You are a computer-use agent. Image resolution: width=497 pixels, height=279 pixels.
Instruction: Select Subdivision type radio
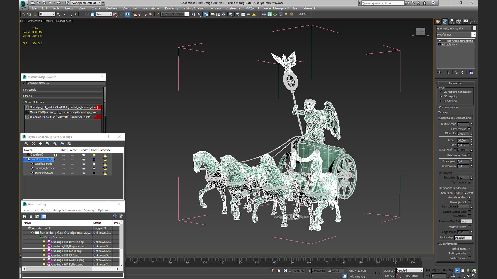point(441,101)
